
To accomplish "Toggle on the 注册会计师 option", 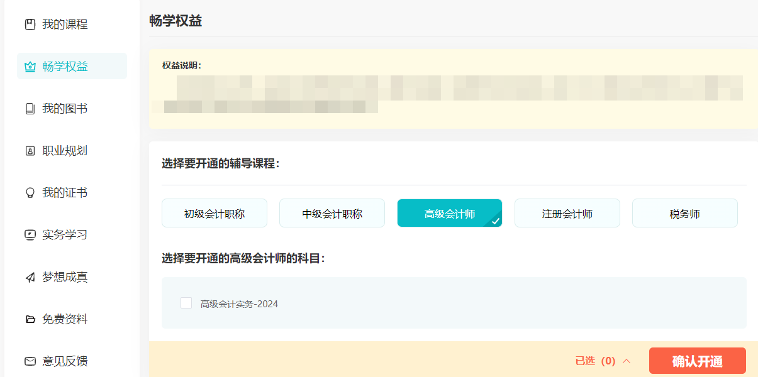I will 567,213.
